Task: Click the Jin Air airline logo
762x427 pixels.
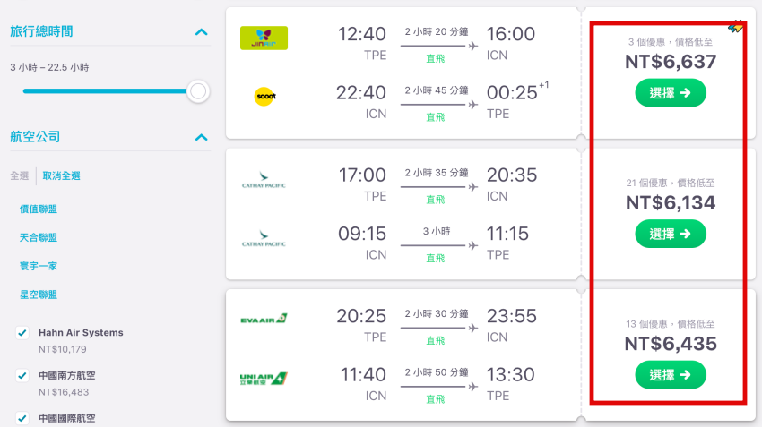Action: [264, 38]
